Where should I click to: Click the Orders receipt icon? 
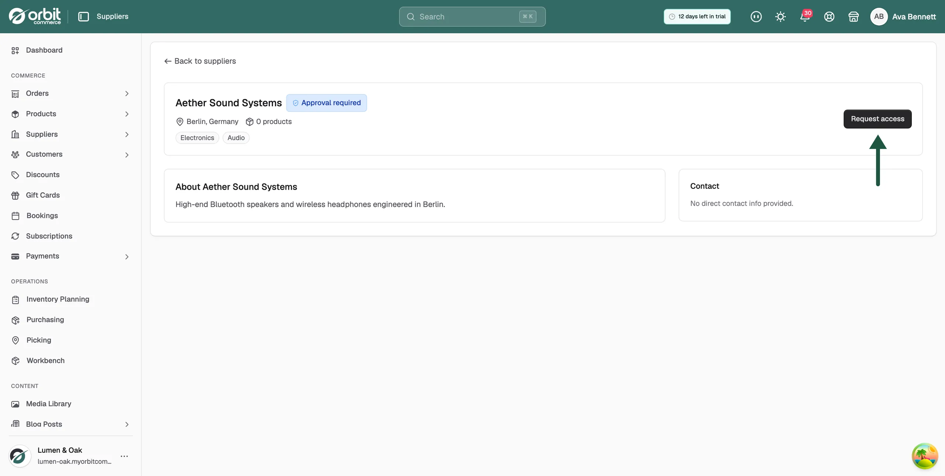(x=15, y=94)
